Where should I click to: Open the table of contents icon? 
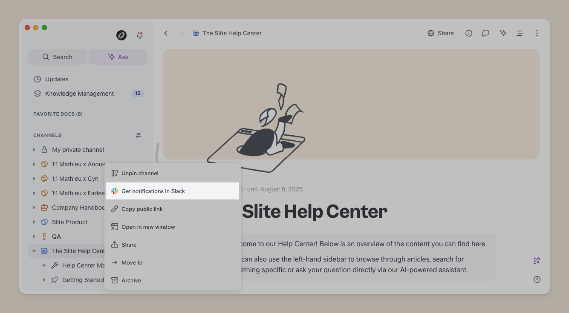point(520,33)
